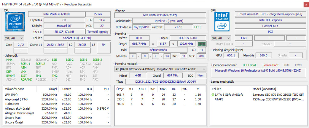This screenshot has height=128, width=309.
Task: Click the MSI H81M-P33 motherboard field
Action: (160, 15)
